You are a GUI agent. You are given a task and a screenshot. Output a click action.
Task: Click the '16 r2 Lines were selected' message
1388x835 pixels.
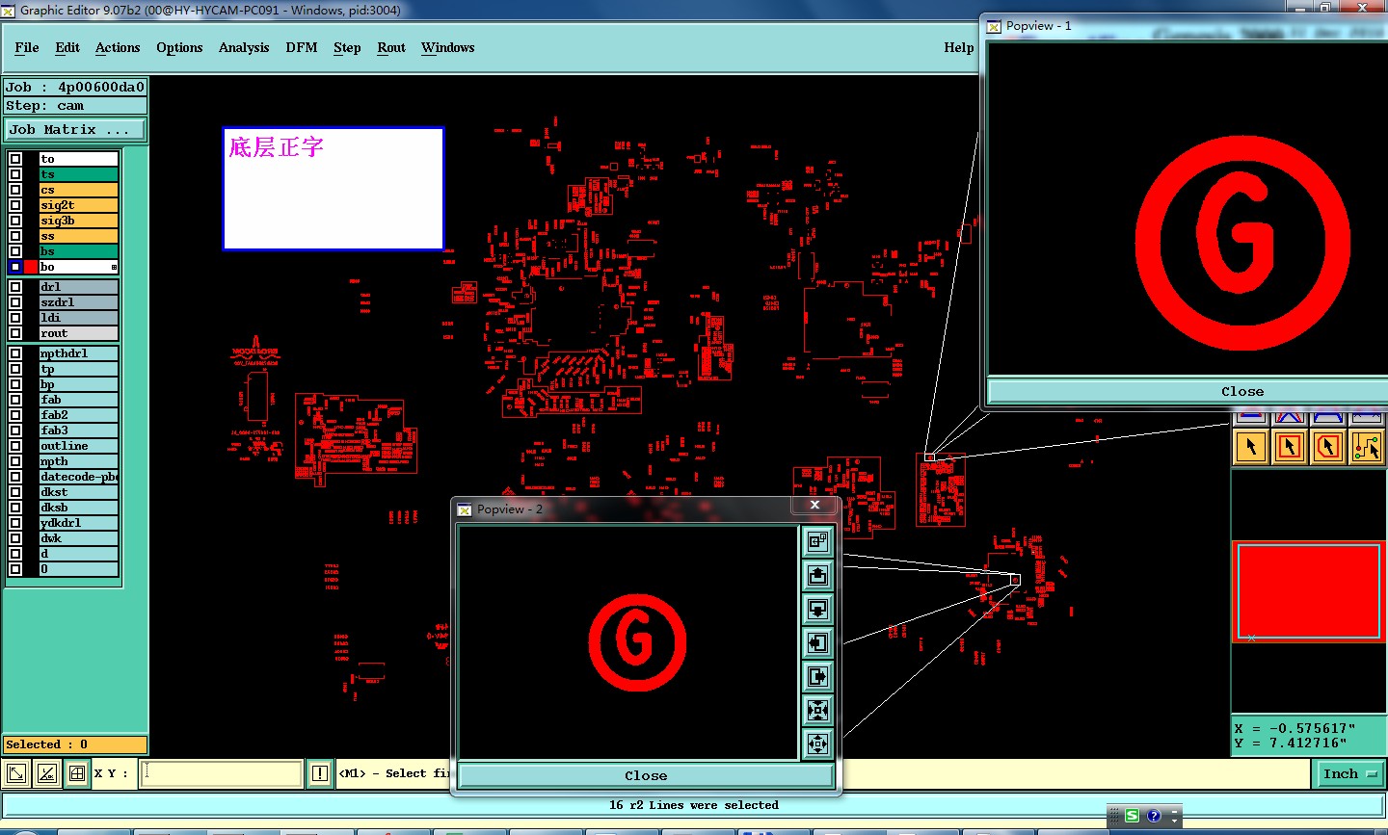coord(693,805)
